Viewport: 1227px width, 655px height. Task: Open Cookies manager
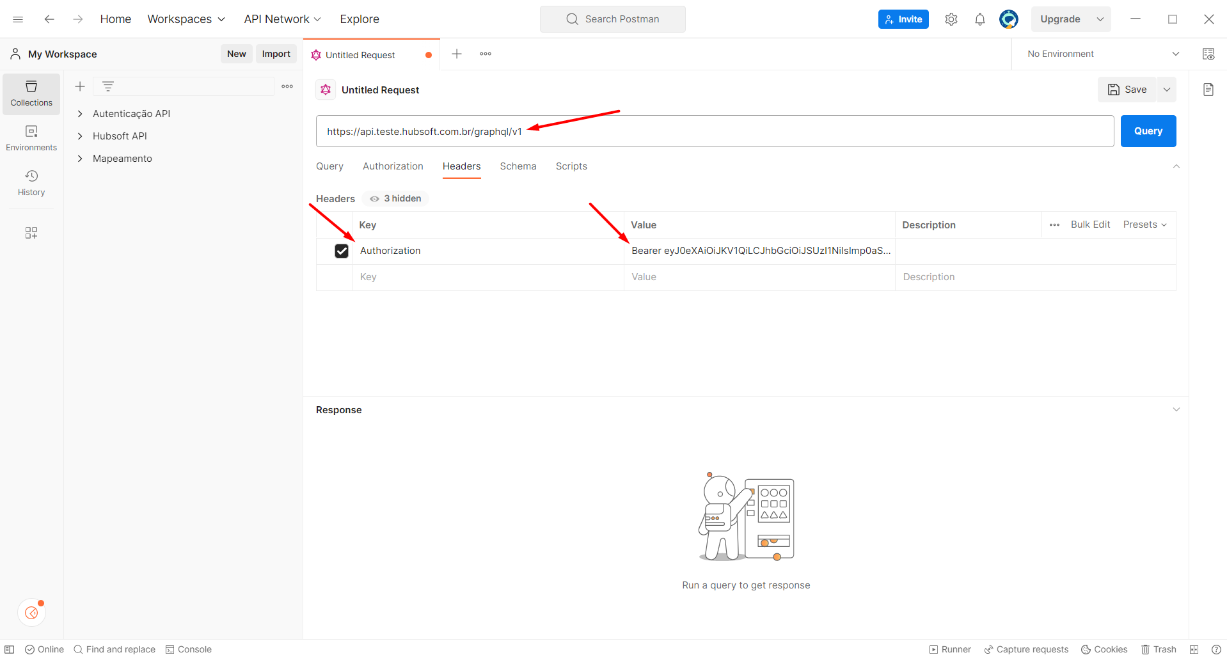click(x=1104, y=649)
